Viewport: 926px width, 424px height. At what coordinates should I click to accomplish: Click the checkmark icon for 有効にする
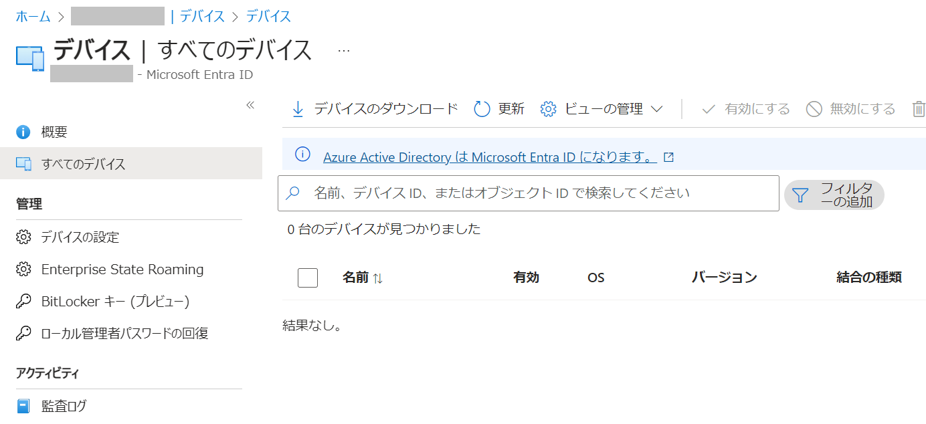coord(709,109)
